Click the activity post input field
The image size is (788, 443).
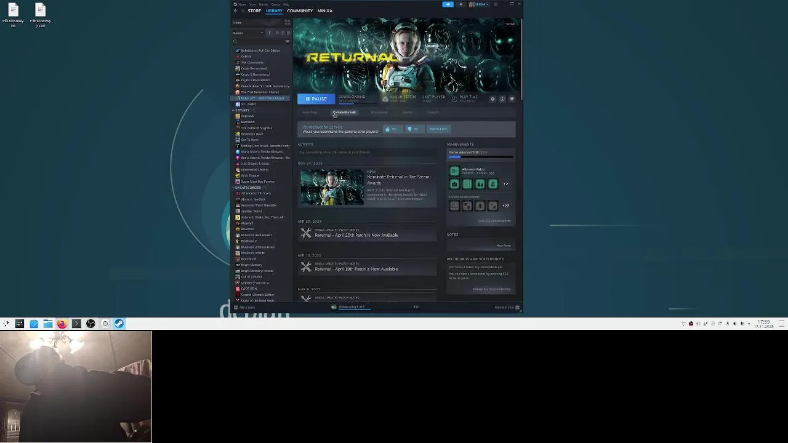[368, 153]
